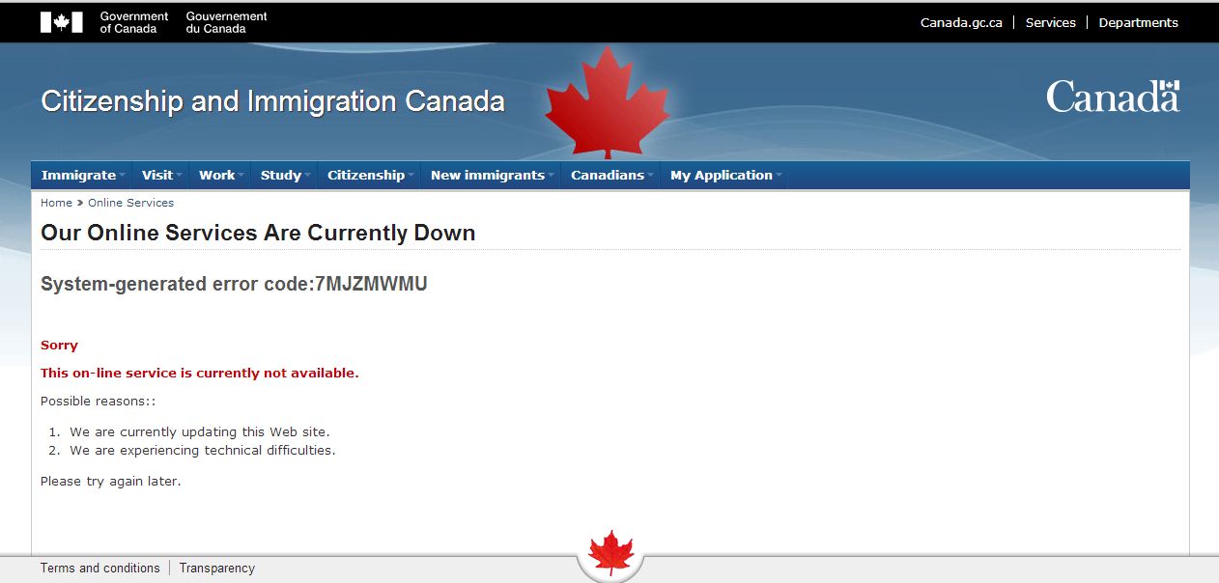The image size is (1219, 583).
Task: Select the Citizenship menu item
Action: (x=369, y=175)
